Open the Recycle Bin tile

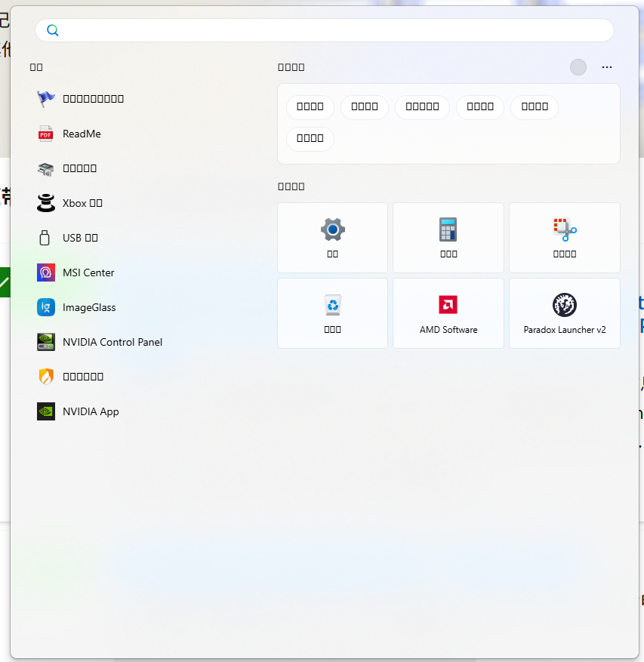pyautogui.click(x=332, y=313)
